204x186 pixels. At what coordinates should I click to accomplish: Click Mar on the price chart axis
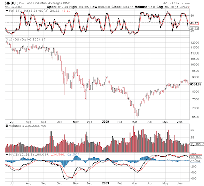click(x=134, y=122)
